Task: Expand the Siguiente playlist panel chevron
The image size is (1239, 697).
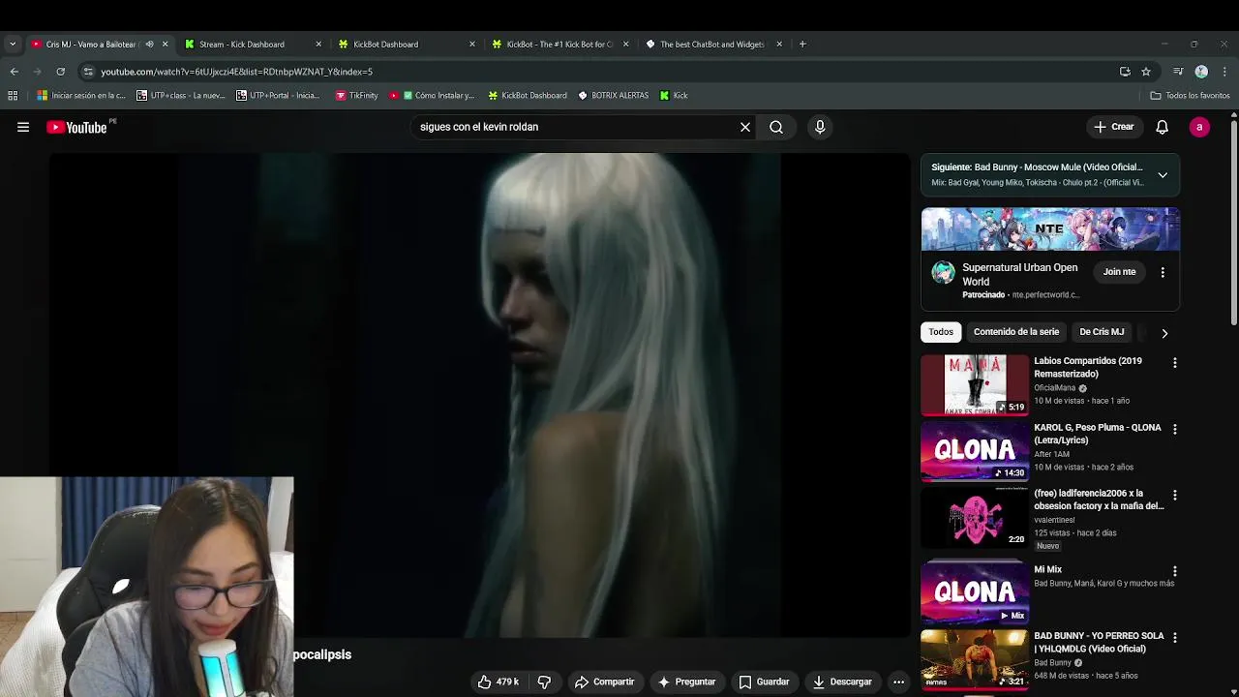Action: [1163, 175]
